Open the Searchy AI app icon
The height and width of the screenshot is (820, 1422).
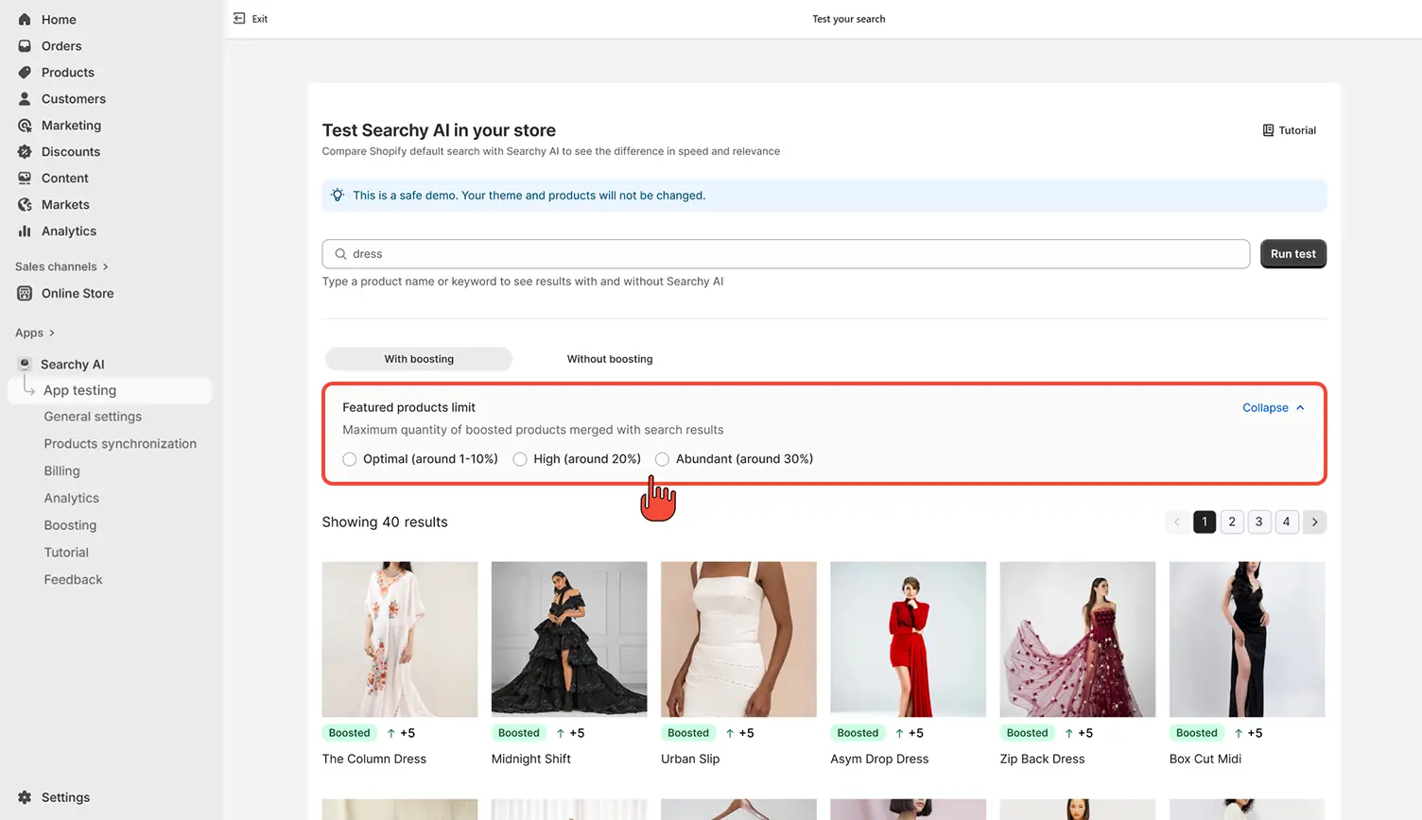pos(23,364)
